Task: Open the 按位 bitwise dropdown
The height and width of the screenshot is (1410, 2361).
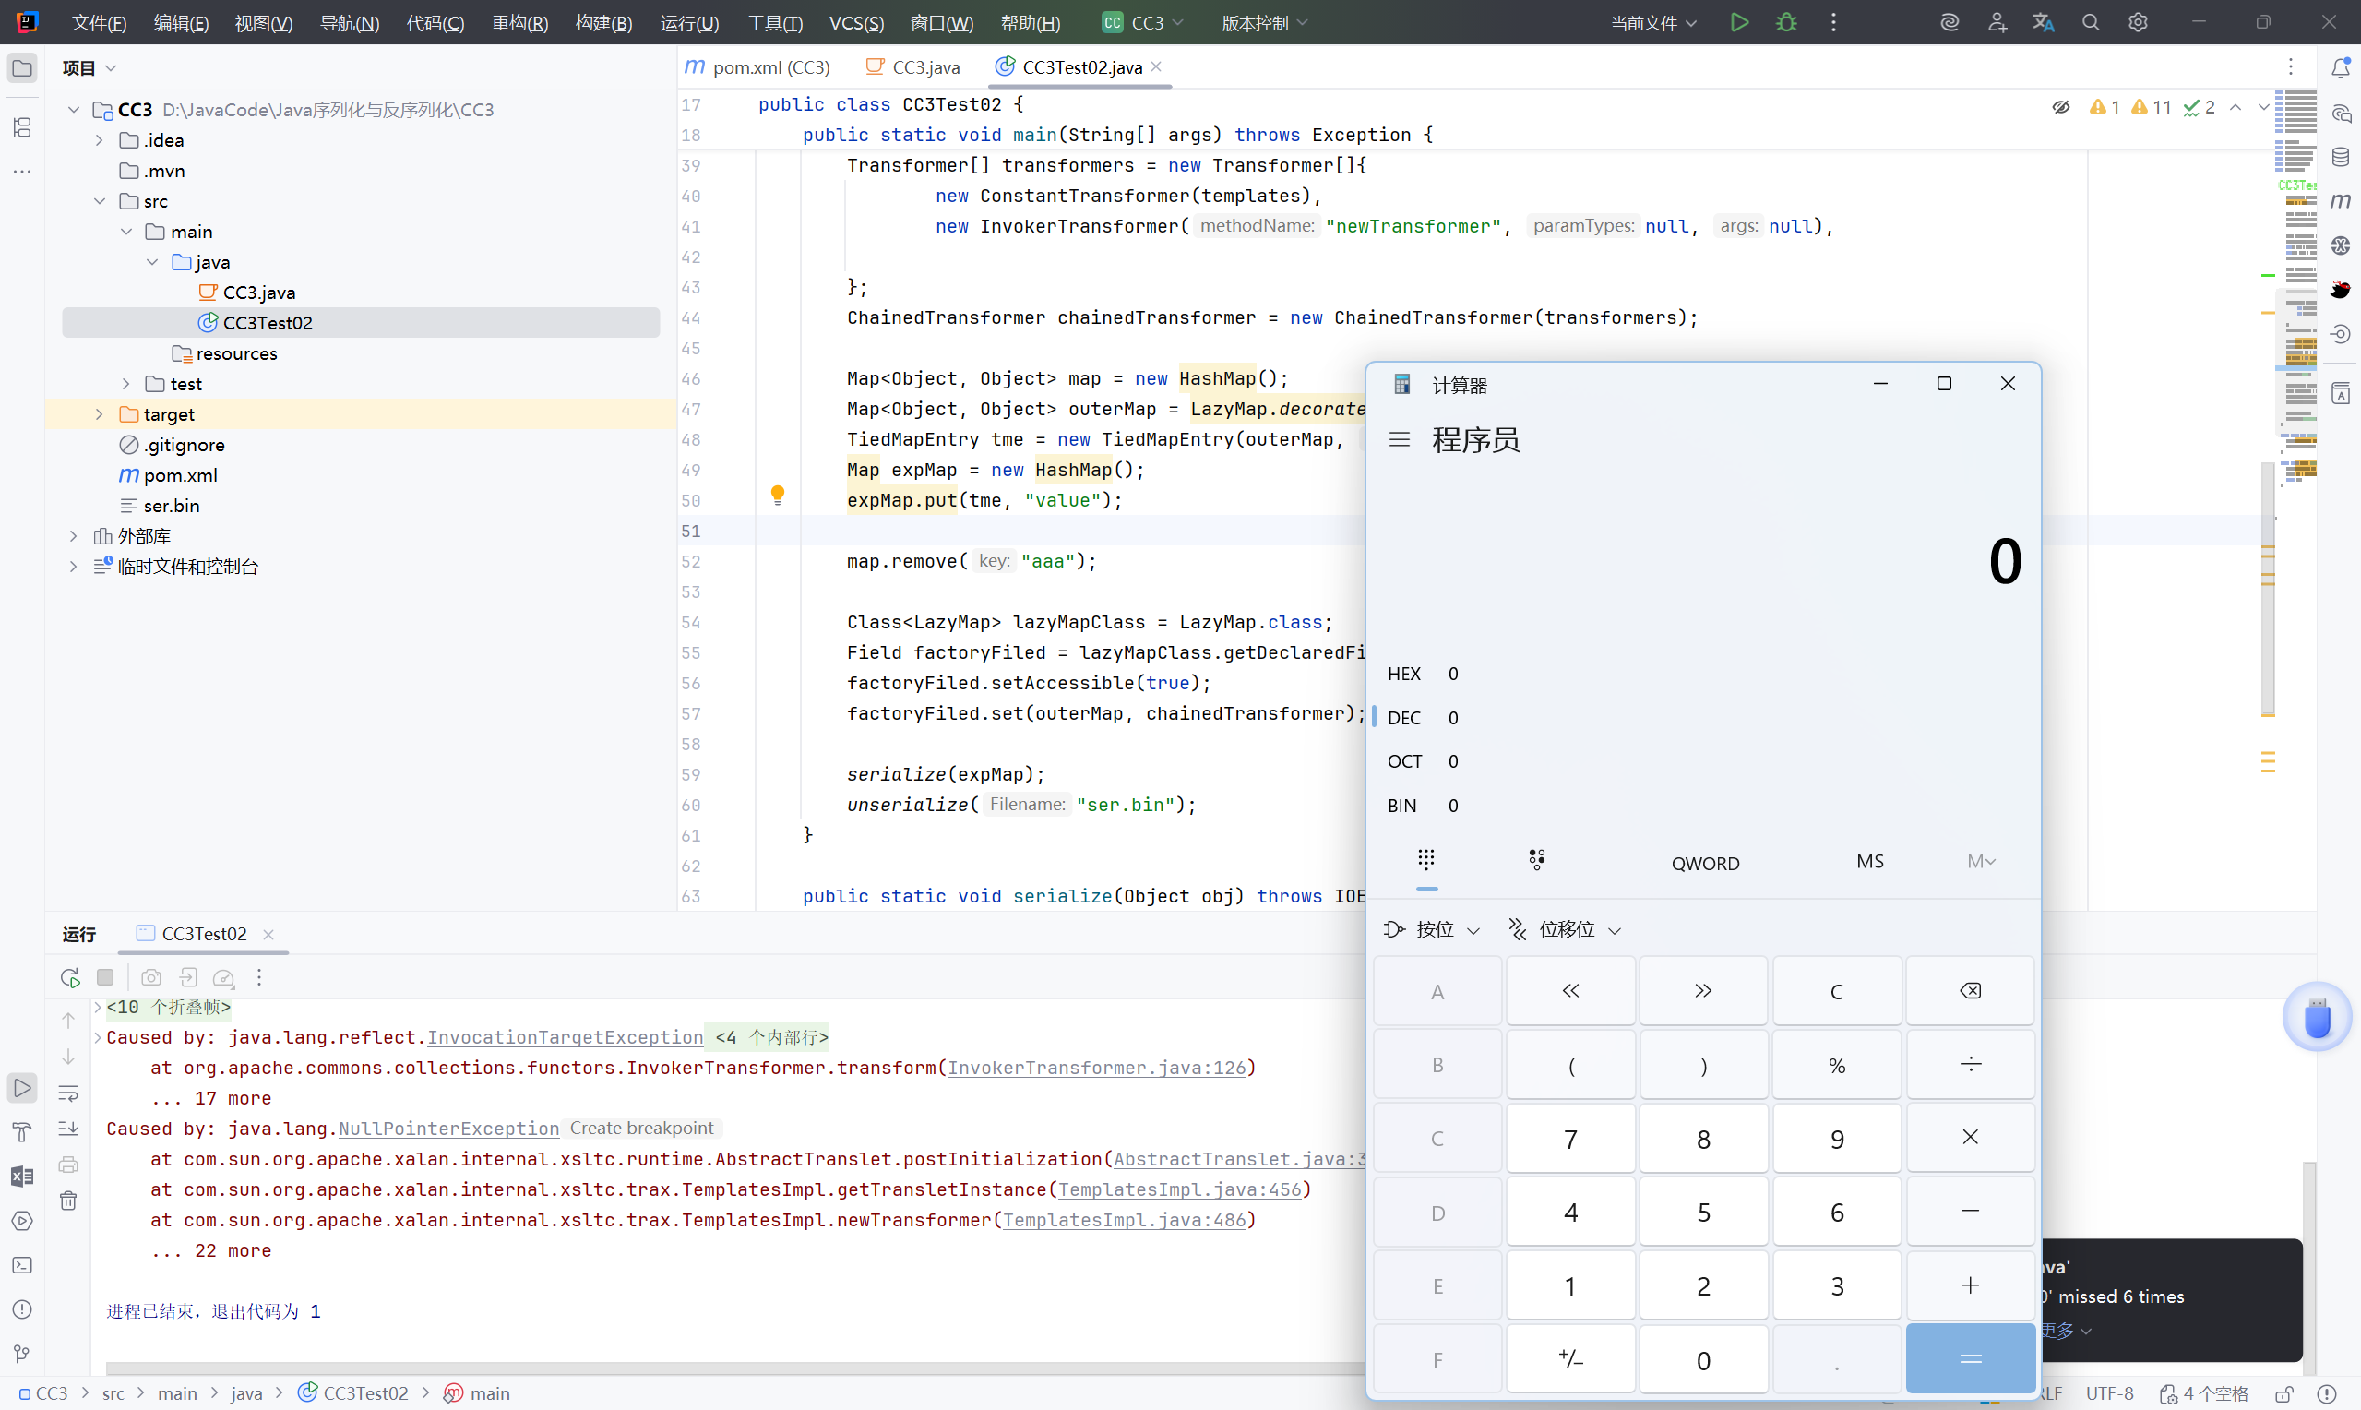Action: [x=1432, y=929]
